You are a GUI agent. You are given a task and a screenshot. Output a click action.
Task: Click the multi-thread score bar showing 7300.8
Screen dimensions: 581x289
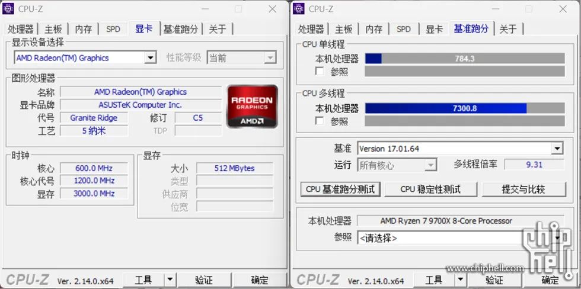[x=465, y=108]
